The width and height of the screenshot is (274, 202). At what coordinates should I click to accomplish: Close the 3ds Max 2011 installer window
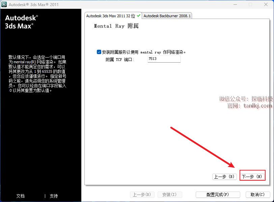pos(266,4)
